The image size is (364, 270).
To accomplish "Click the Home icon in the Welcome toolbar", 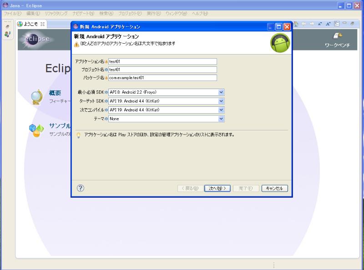I will (x=296, y=24).
